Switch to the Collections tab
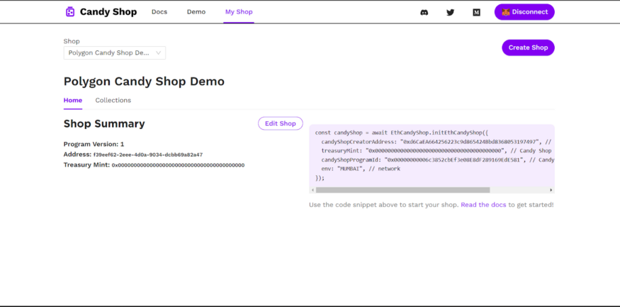Screen dimensions: 620x307 point(113,101)
